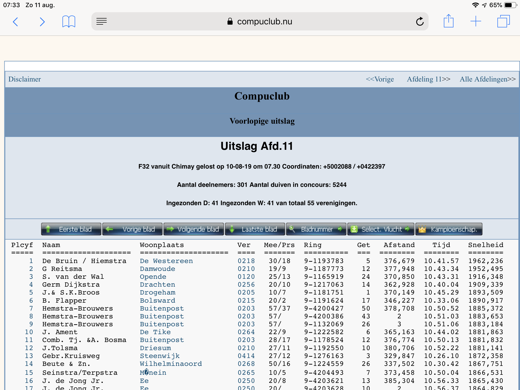Viewport: 520px width, 390px height.
Task: Tap the clock 07:33 in status bar
Action: [x=11, y=5]
